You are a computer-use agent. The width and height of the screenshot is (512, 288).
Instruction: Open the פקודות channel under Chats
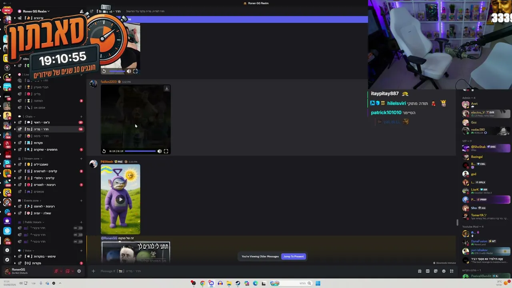(x=50, y=143)
